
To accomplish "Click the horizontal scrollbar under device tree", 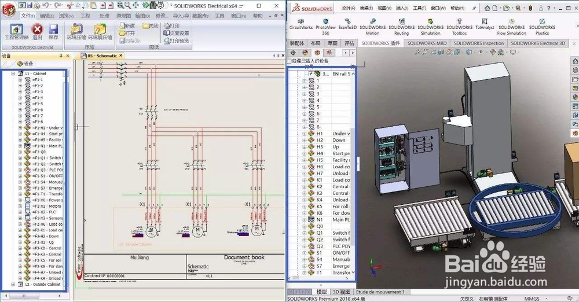I will click(31, 296).
